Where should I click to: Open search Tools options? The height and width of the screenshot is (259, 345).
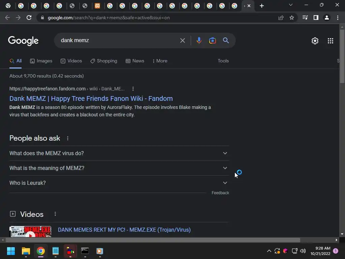coord(223,61)
